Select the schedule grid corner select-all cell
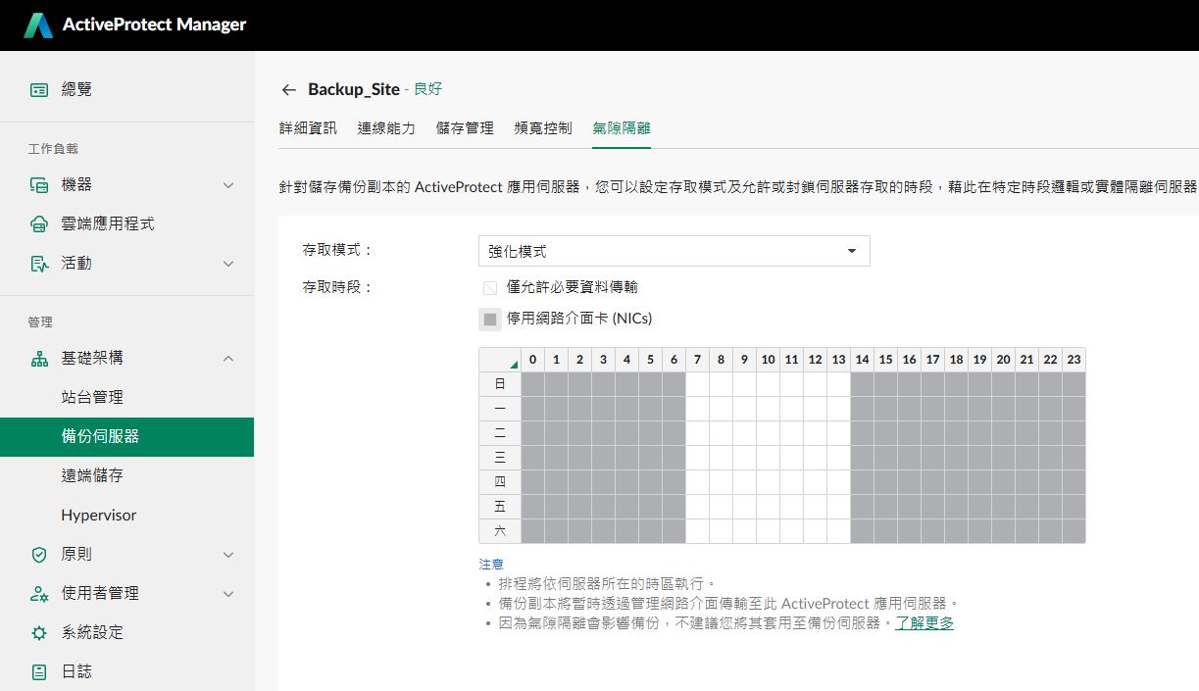 499,360
